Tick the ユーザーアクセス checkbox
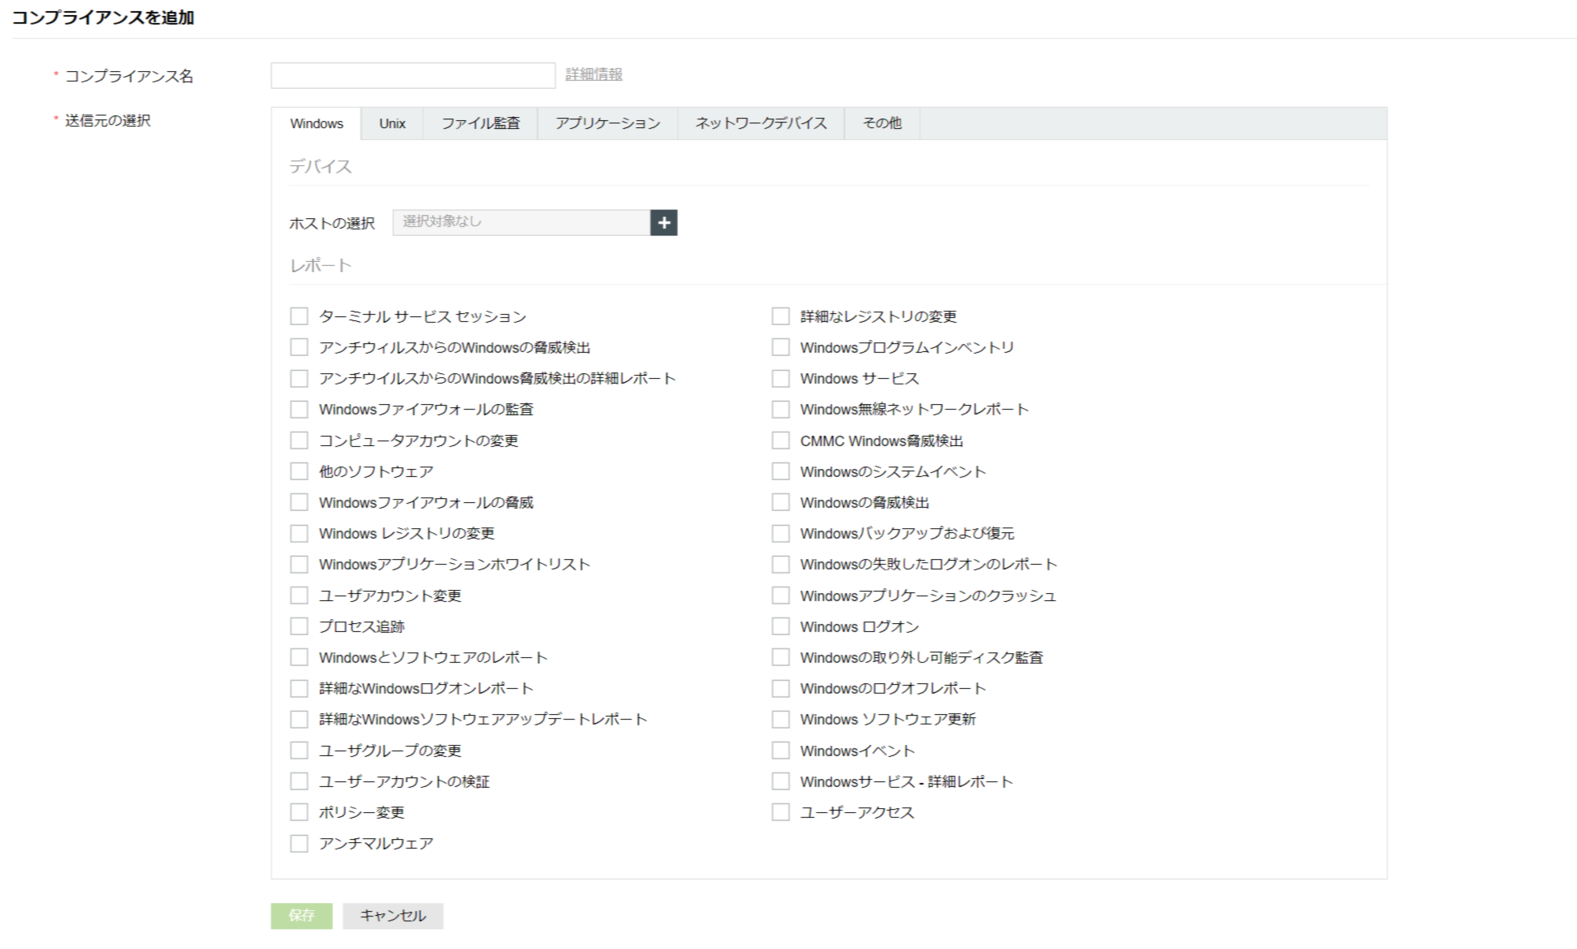This screenshot has width=1577, height=949. [x=781, y=812]
